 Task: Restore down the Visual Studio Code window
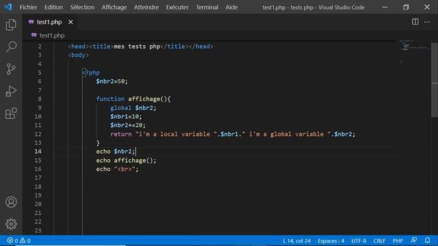point(406,7)
